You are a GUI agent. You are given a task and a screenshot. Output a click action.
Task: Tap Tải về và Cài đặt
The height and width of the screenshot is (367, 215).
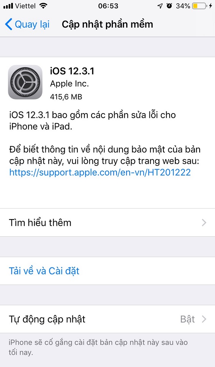[x=44, y=271]
